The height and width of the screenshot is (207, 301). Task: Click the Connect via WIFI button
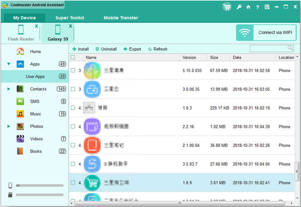tap(265, 33)
